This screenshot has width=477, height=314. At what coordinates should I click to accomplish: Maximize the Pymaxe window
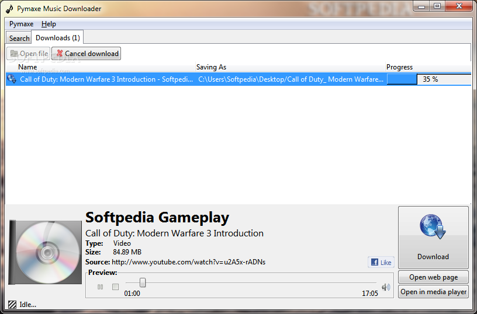pyautogui.click(x=437, y=6)
